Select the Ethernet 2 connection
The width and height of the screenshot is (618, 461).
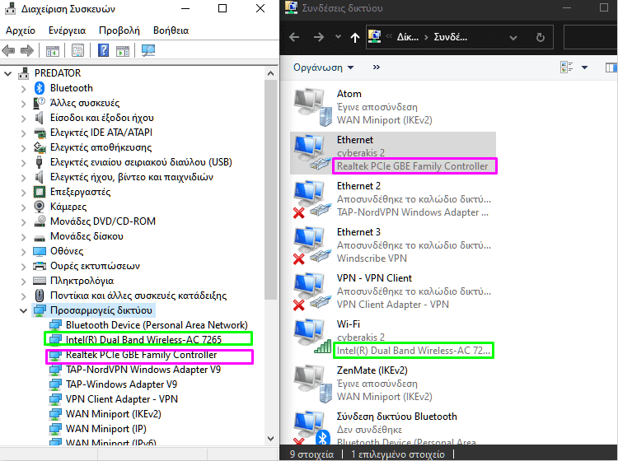click(x=393, y=199)
